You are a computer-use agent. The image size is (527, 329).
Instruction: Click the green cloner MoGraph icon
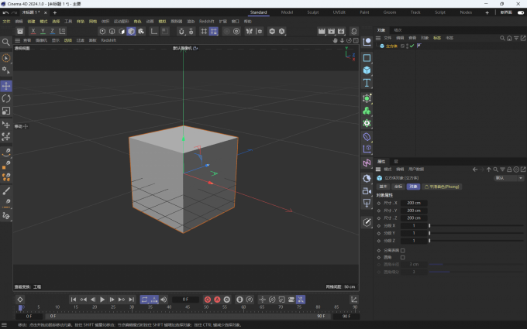pyautogui.click(x=367, y=111)
